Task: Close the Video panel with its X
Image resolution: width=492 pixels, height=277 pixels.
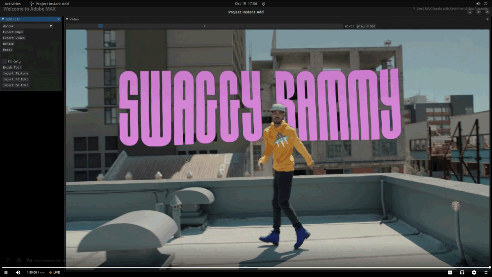Action: click(x=487, y=19)
